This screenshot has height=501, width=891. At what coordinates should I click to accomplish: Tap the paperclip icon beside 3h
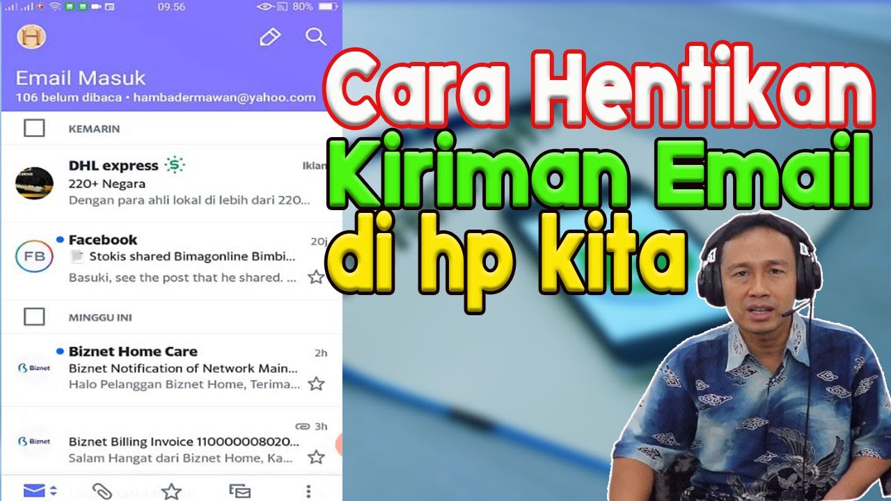tap(302, 426)
